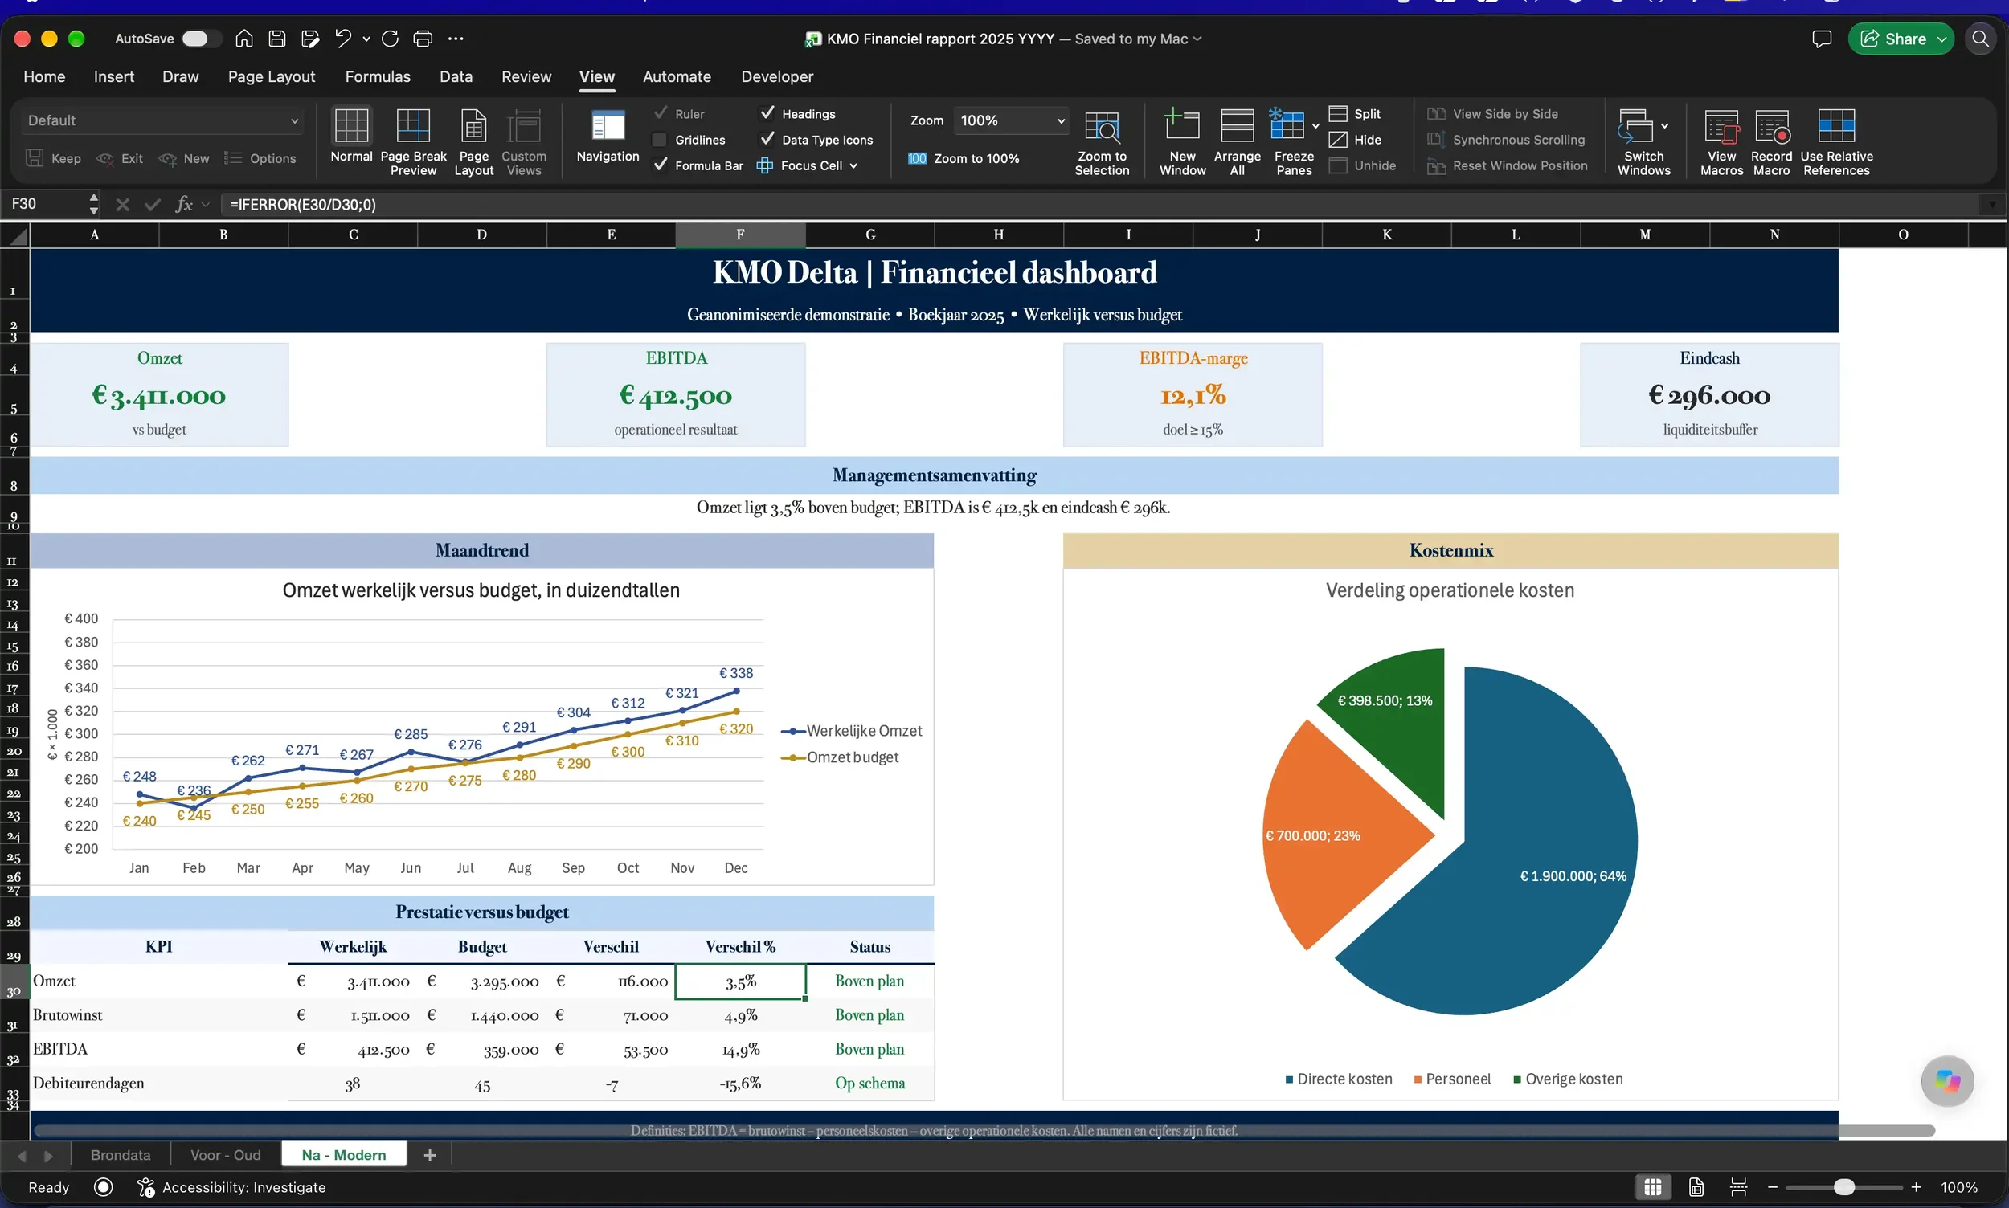Enable the Gridlines checkbox
Viewport: 2009px width, 1208px height.
[660, 140]
